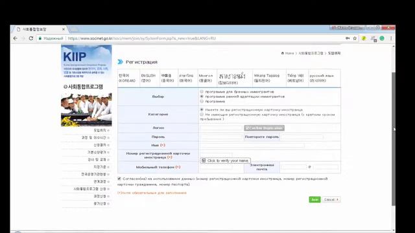Go back with the browser back arrow
The image size is (415, 233).
click(16, 38)
